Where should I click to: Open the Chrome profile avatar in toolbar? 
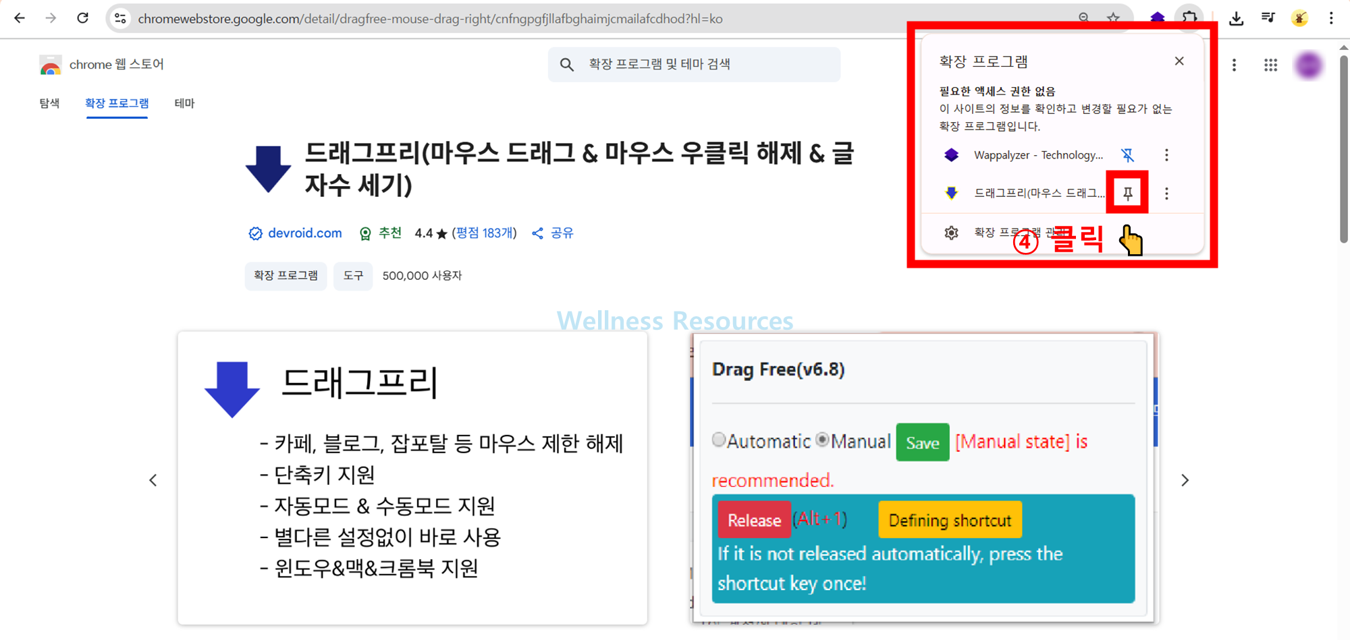1299,18
